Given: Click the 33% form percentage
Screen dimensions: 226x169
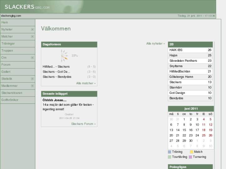Looking at the screenshot, I should [x=75, y=56].
